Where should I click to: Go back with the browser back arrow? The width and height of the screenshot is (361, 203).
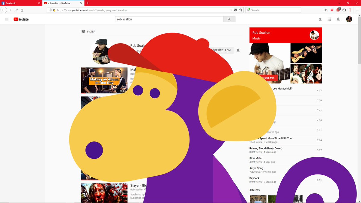tap(4, 10)
